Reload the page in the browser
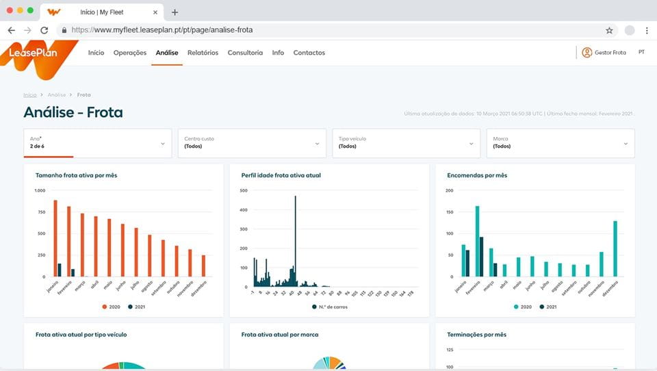This screenshot has height=371, width=657. pos(44,30)
